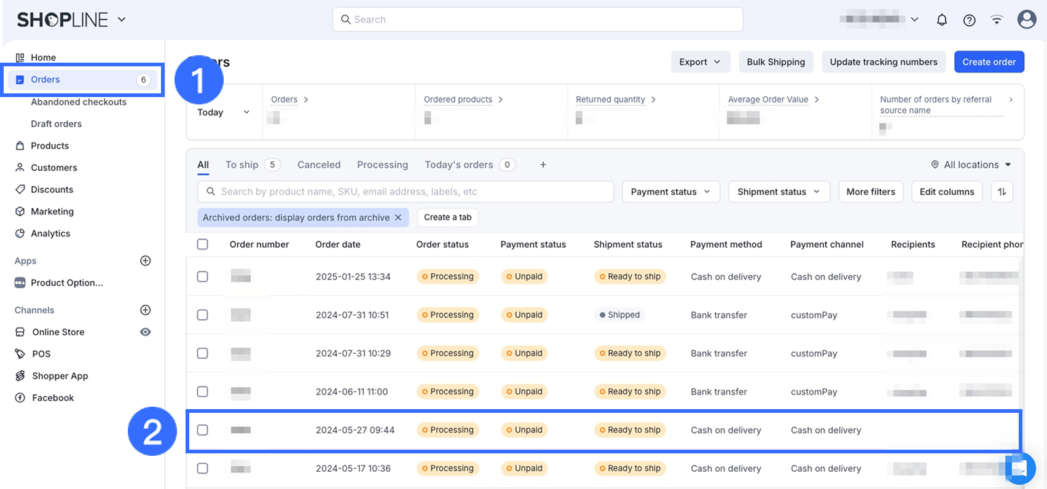Add a new app with plus icon
Screen dimensions: 1047x489
click(x=146, y=260)
